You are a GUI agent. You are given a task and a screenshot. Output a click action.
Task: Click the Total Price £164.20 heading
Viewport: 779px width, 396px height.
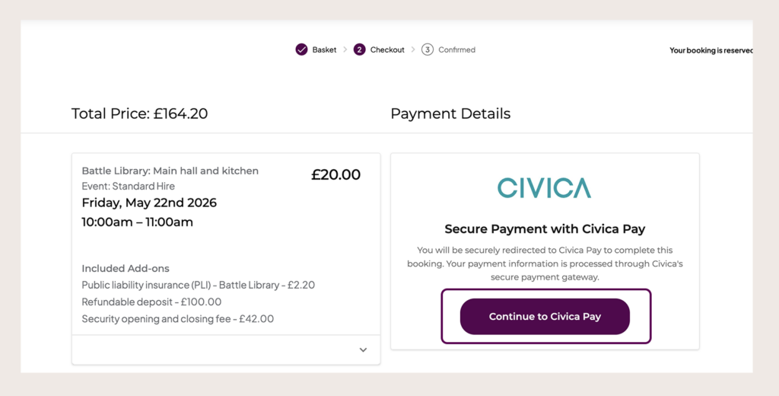[140, 113]
